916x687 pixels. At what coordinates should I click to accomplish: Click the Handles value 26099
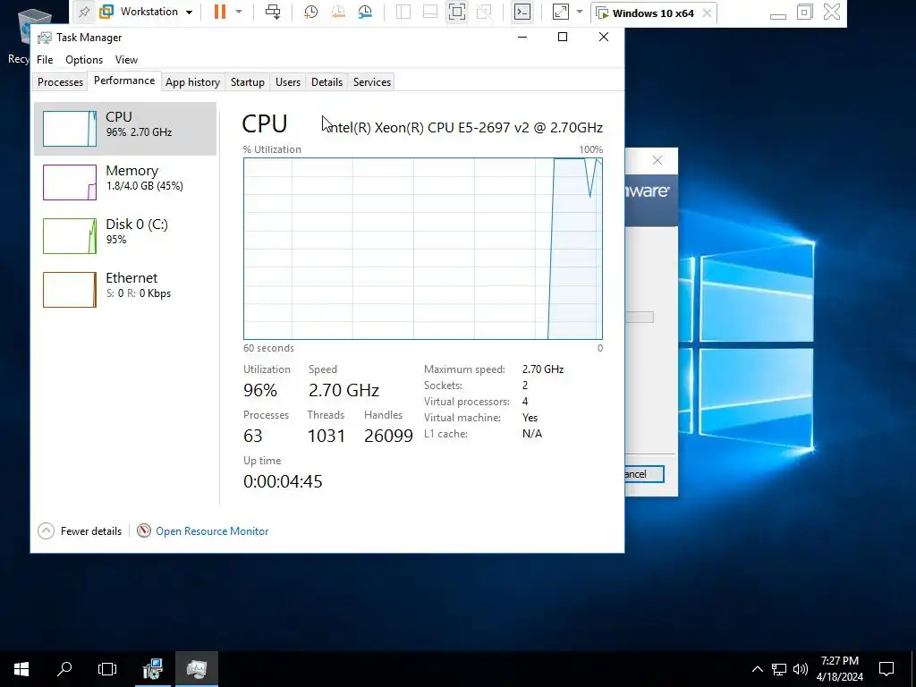388,436
